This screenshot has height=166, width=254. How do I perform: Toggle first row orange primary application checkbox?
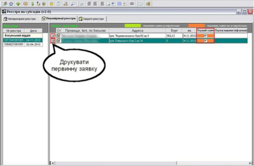point(205,35)
